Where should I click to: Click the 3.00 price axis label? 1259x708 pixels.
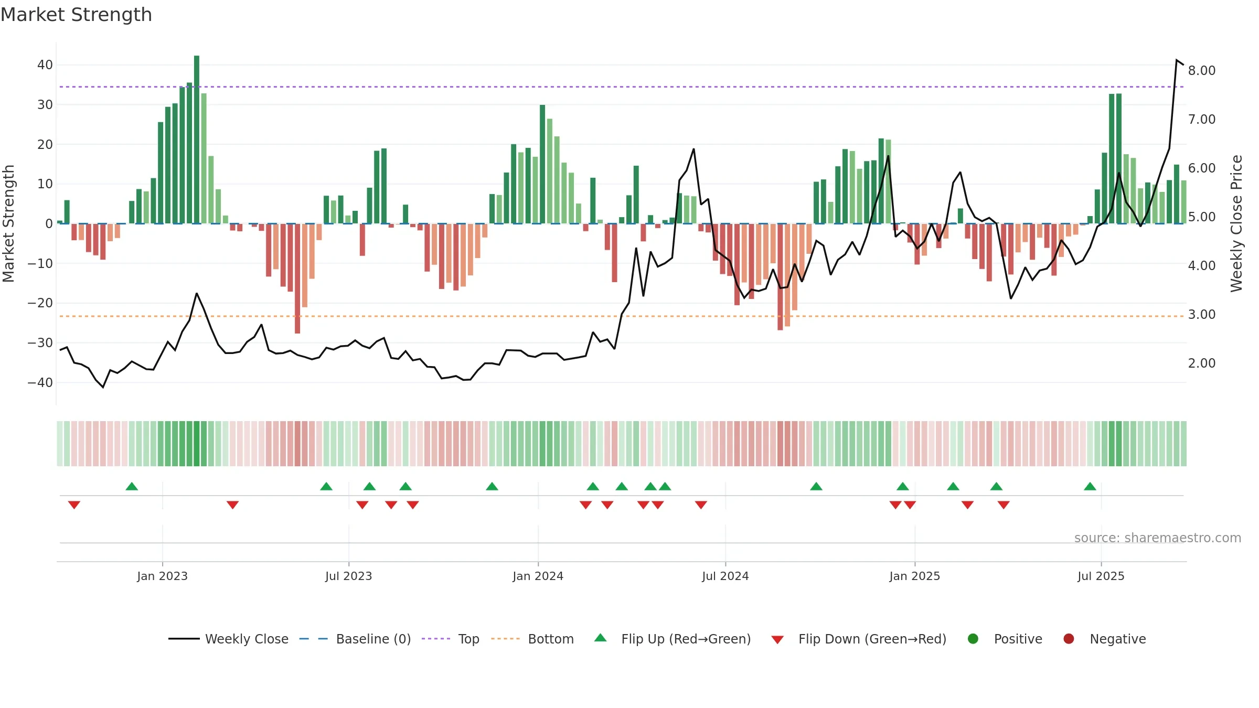tap(1202, 314)
